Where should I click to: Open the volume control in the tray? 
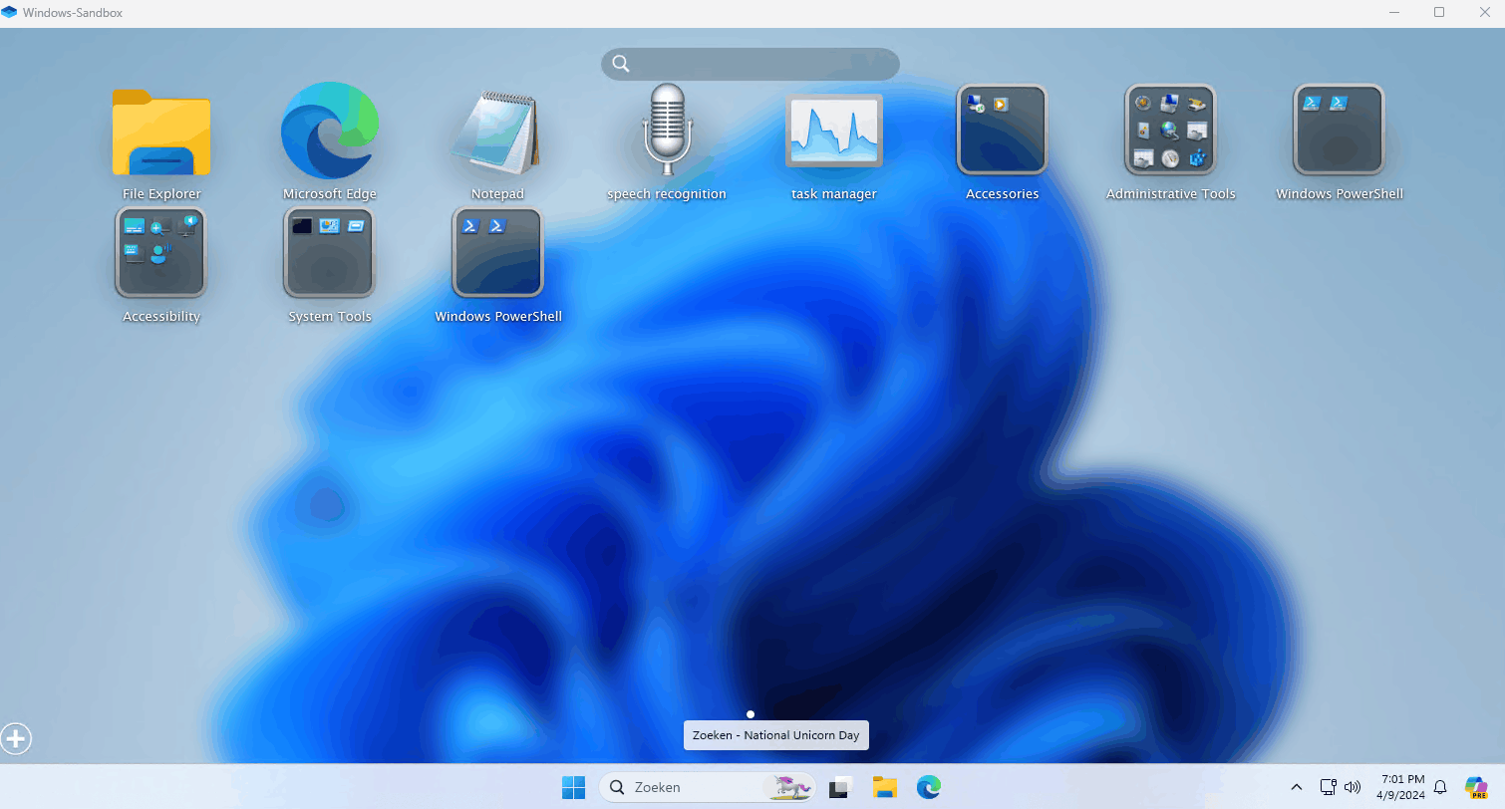pyautogui.click(x=1353, y=786)
